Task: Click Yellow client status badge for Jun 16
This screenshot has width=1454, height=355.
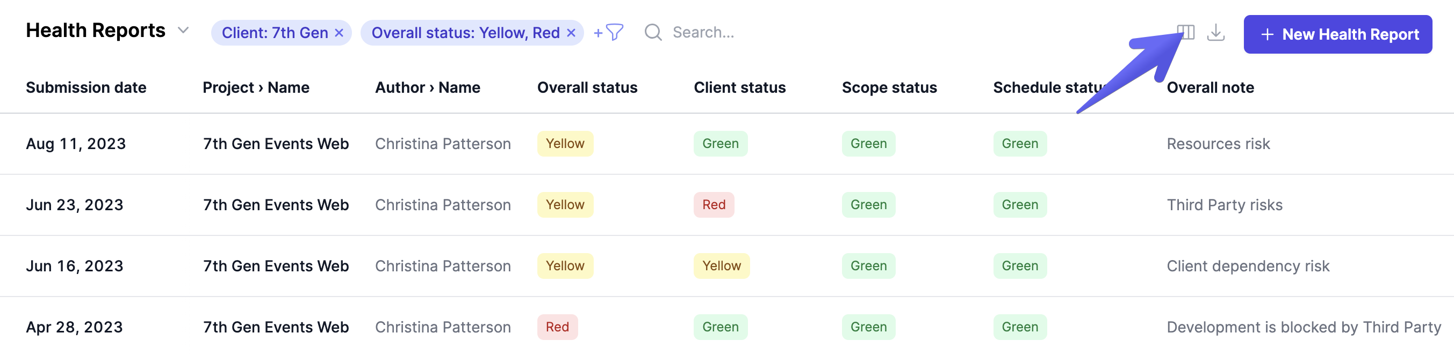Action: (721, 266)
